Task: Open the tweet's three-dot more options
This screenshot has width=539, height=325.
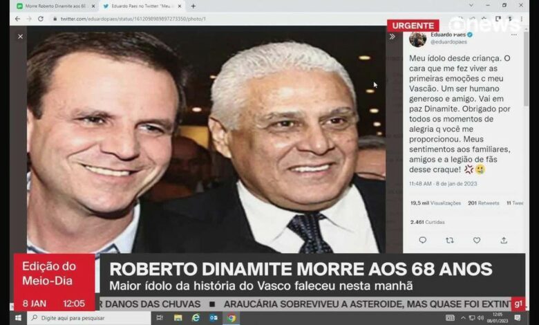Action: tap(514, 35)
